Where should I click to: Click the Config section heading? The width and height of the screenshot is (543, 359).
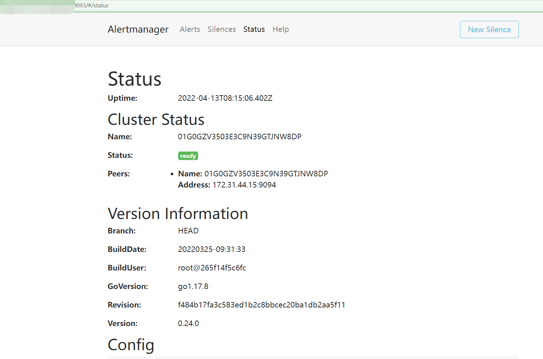coord(131,345)
